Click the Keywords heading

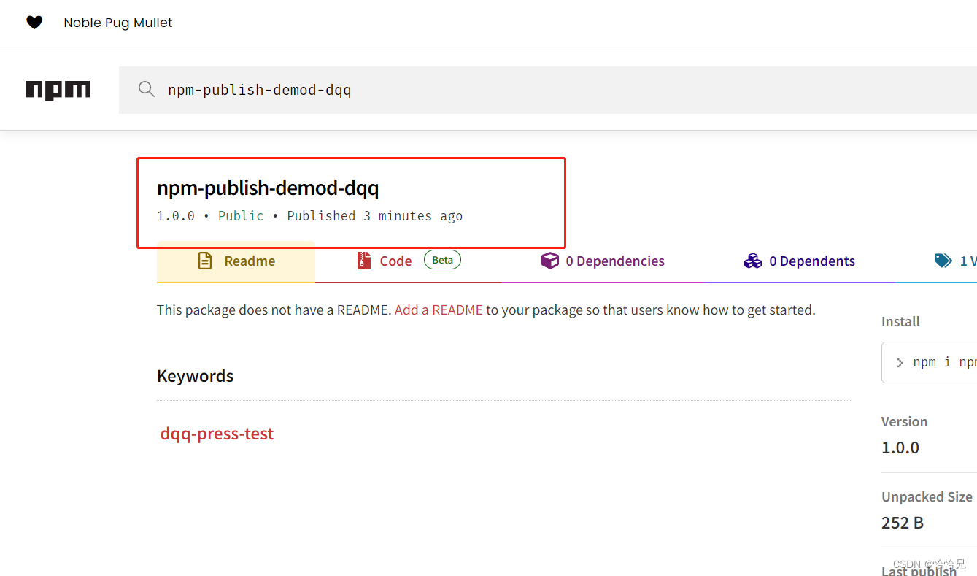[x=196, y=376]
